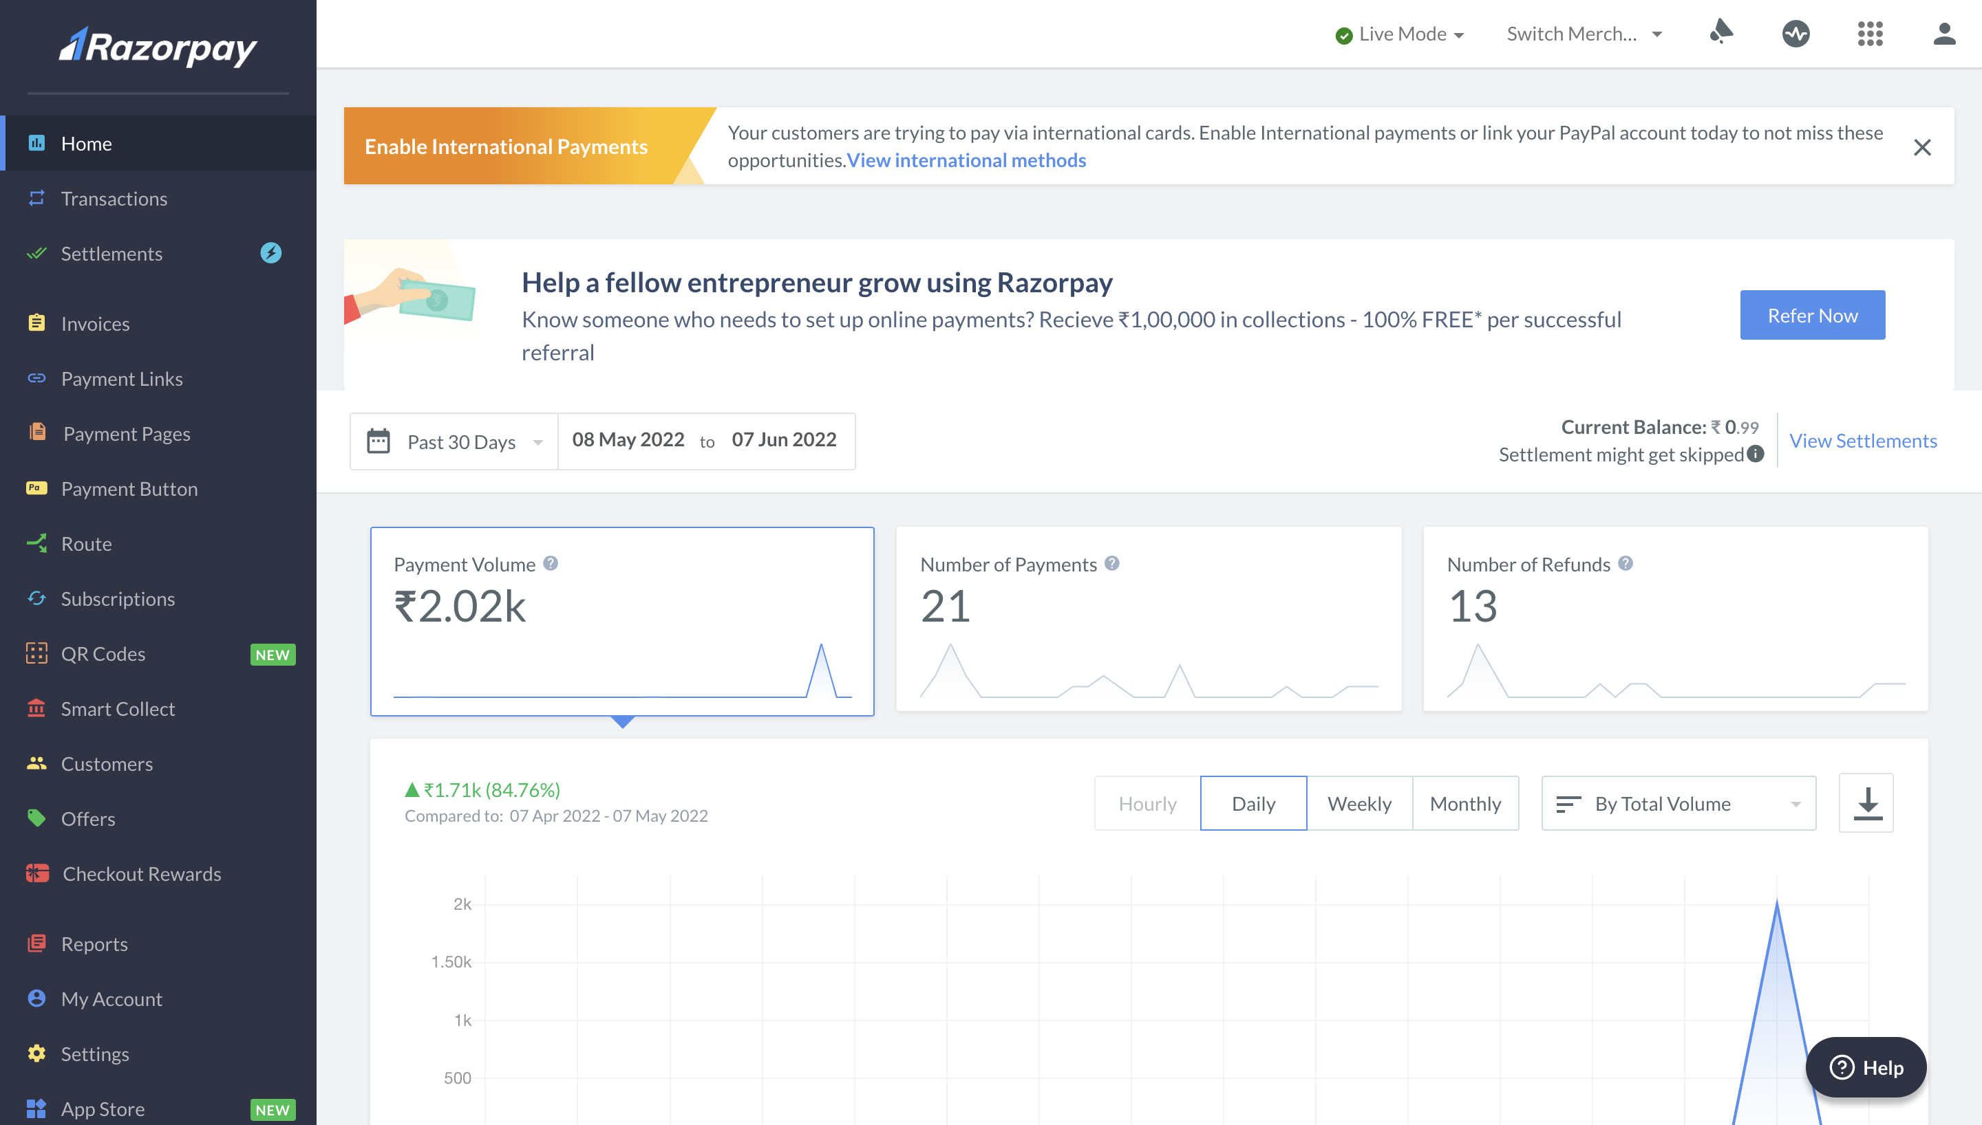Open Invoices in the sidebar
This screenshot has height=1125, width=1982.
click(158, 323)
